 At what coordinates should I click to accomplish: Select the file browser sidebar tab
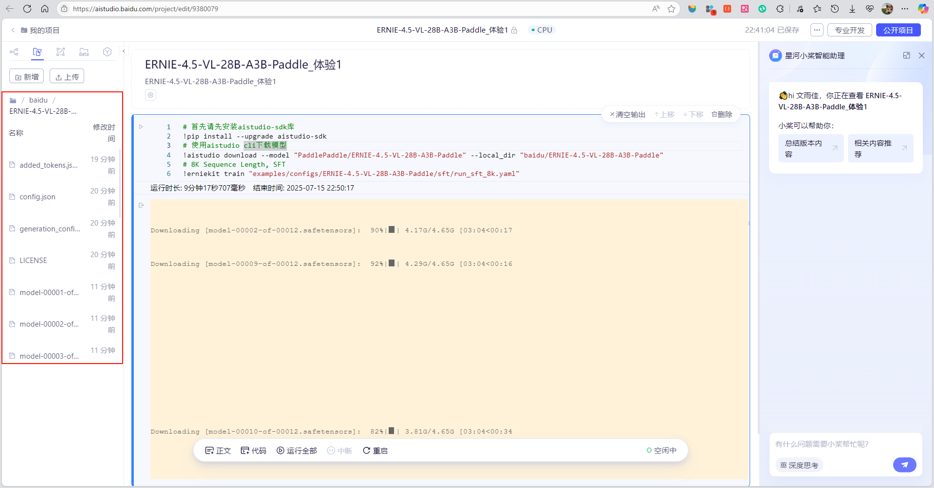coord(37,52)
